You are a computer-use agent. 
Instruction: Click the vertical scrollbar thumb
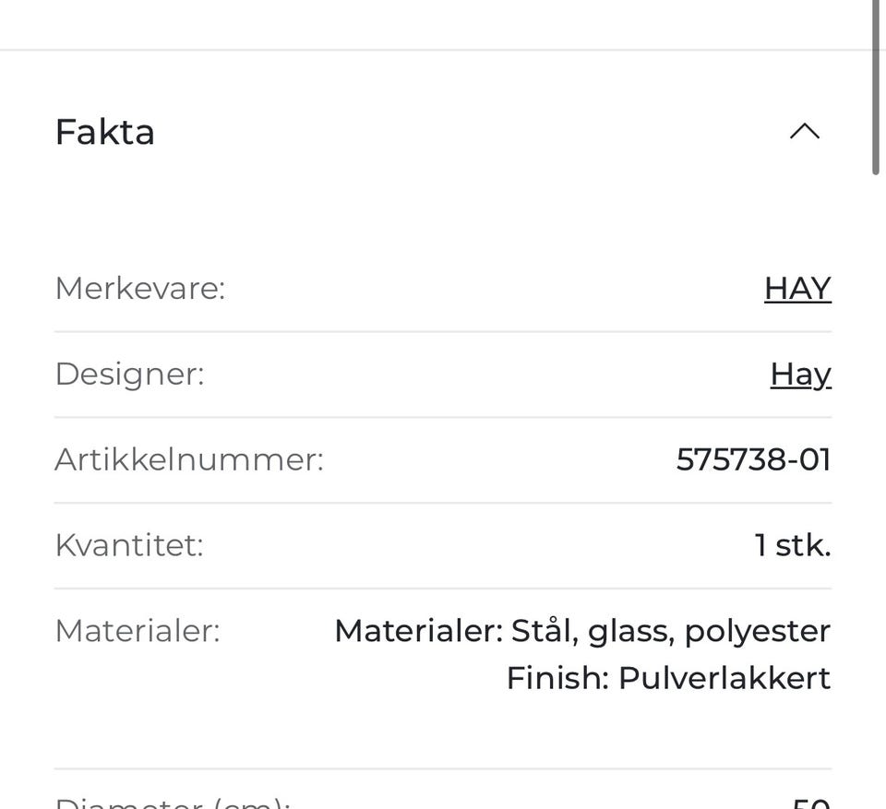click(x=876, y=88)
